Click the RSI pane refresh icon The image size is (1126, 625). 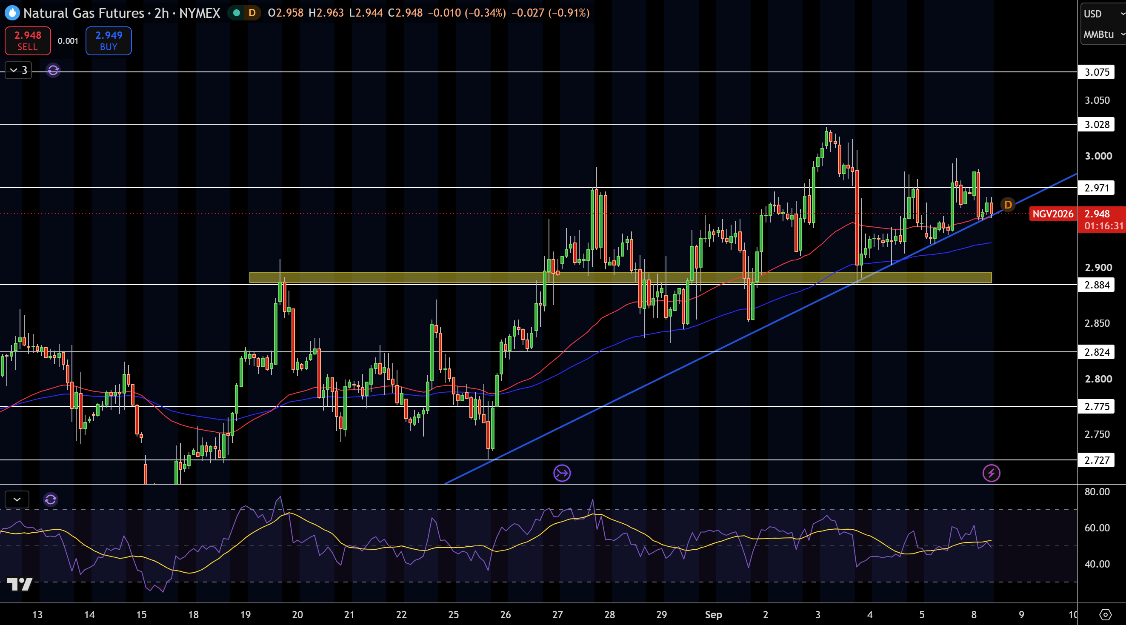(x=51, y=499)
